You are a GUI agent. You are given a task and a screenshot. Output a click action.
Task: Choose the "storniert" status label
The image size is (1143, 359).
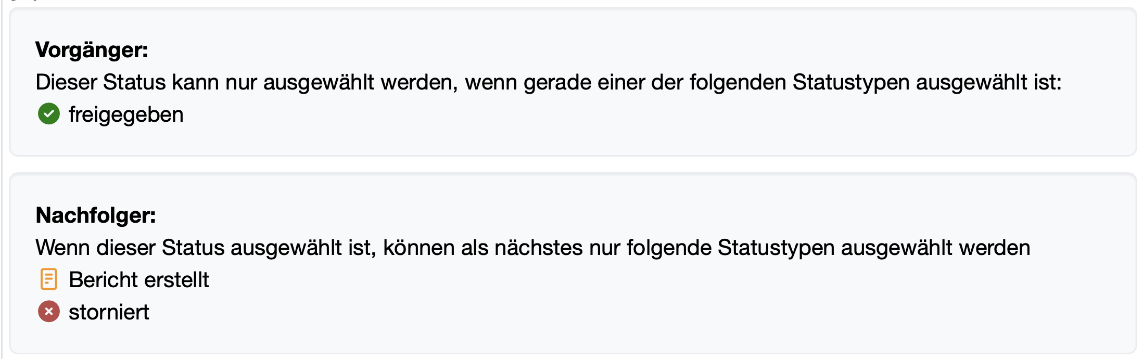[109, 312]
